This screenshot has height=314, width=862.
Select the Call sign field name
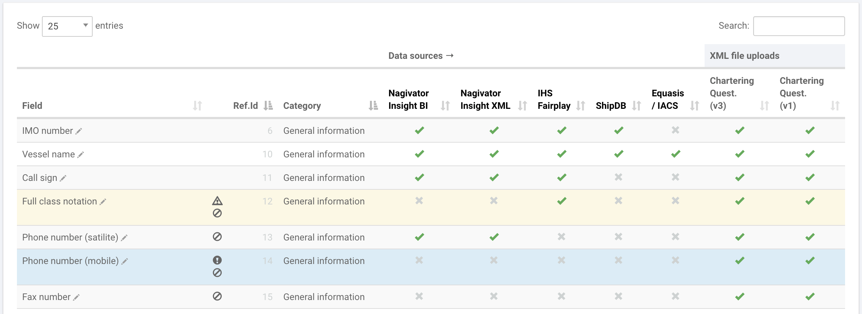[x=40, y=178]
